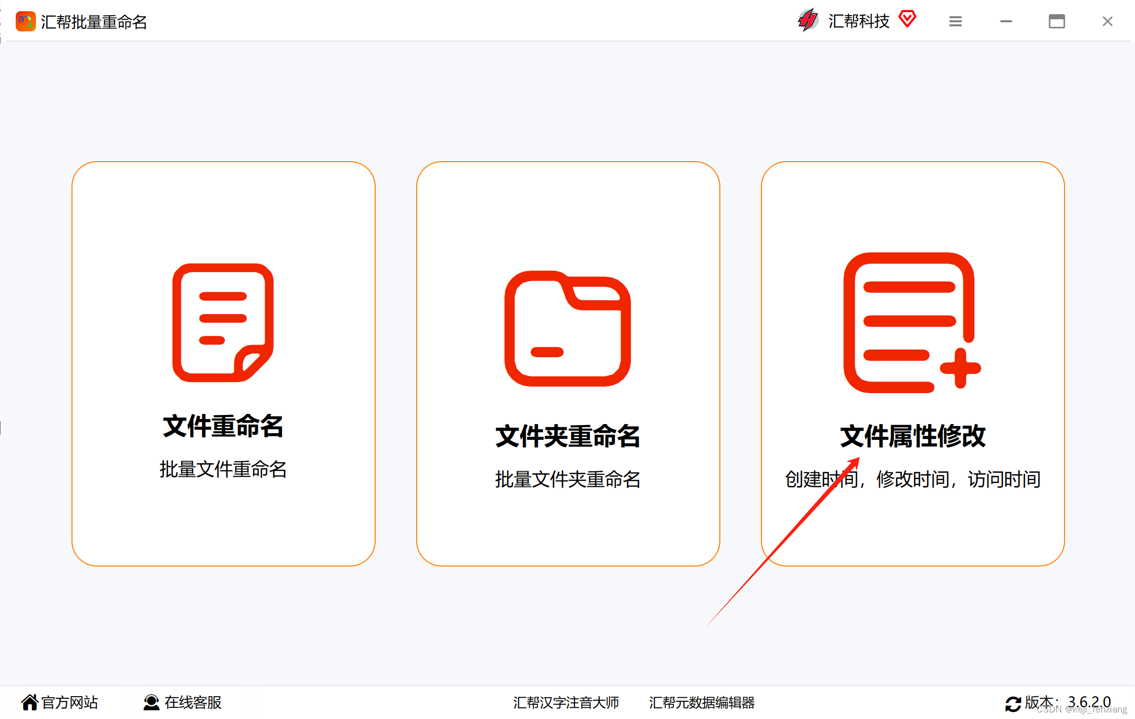Open the 在线客服 link

193,702
